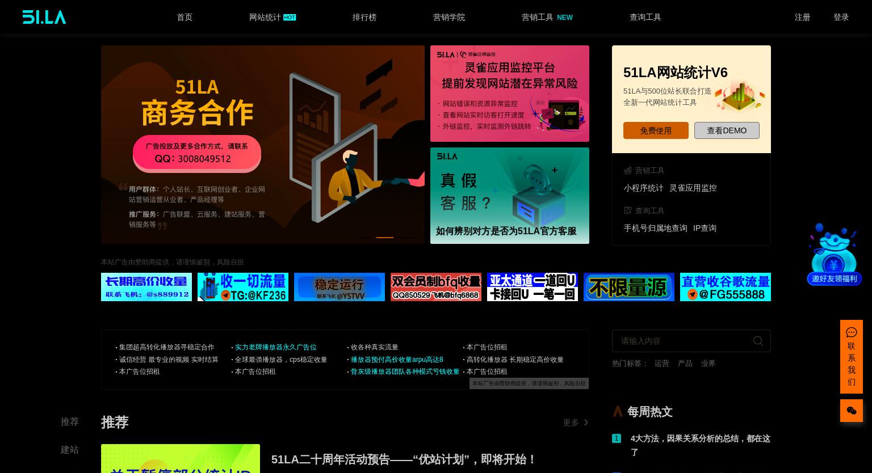Click the search magnifier icon
The image size is (872, 473).
758,341
